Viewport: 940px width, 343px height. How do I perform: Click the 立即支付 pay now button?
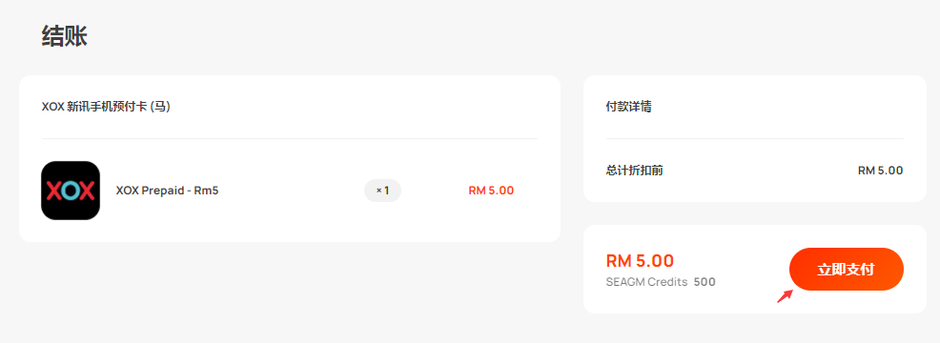[x=846, y=270]
